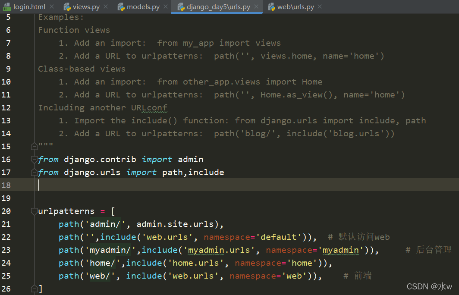459x295 pixels.
Task: Click the Python icon on the web\urls.py tab
Action: (x=271, y=7)
